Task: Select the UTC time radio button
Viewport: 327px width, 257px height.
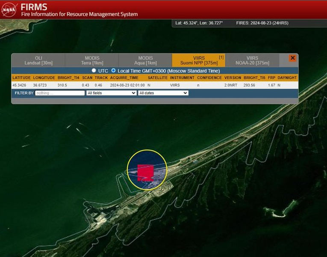Action: [x=94, y=70]
